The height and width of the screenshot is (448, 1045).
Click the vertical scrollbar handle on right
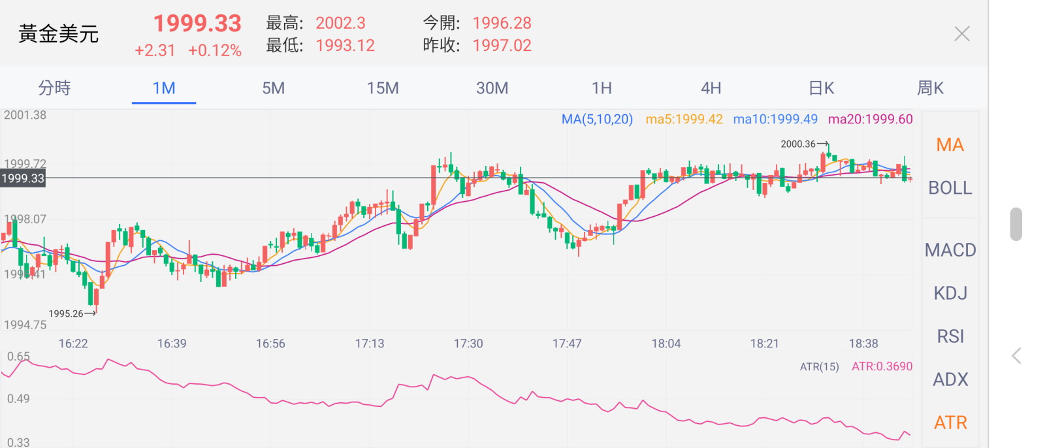[x=1016, y=224]
